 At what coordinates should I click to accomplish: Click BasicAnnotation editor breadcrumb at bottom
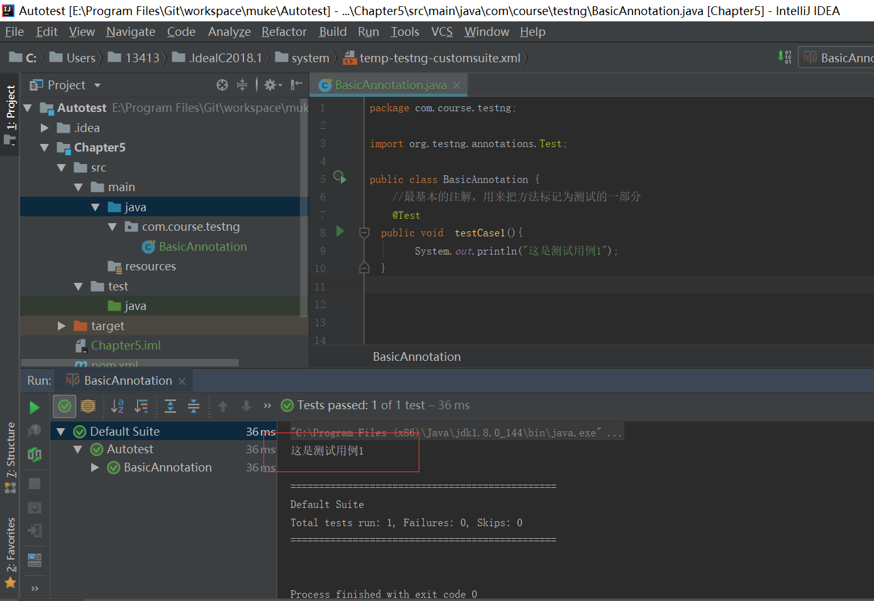[x=417, y=356]
